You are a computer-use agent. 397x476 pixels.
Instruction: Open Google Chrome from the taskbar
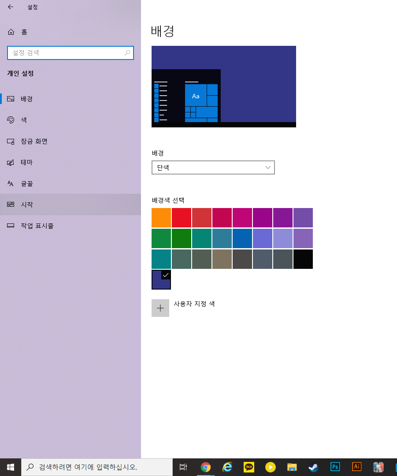pos(205,467)
